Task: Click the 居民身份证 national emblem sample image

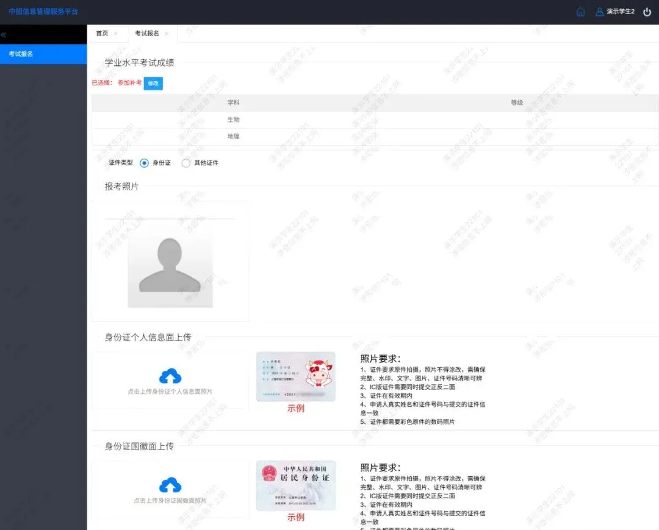Action: [x=295, y=486]
